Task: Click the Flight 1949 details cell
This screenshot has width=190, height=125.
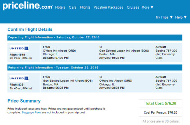Action: point(24,53)
